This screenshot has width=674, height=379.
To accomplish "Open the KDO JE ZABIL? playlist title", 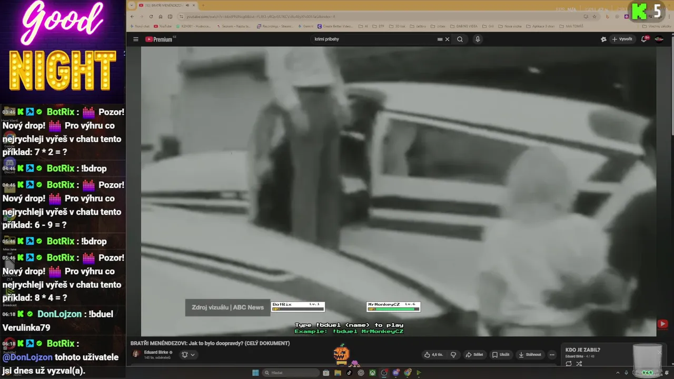I will click(582, 350).
